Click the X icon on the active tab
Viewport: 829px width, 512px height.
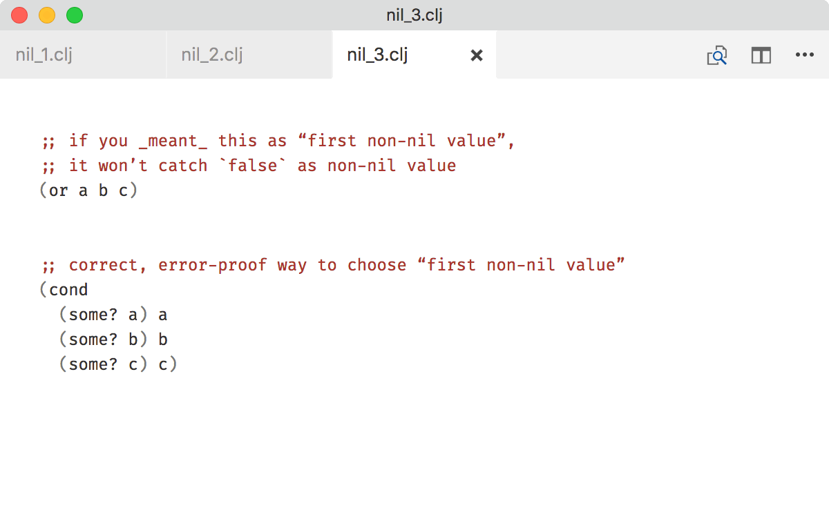click(x=476, y=55)
